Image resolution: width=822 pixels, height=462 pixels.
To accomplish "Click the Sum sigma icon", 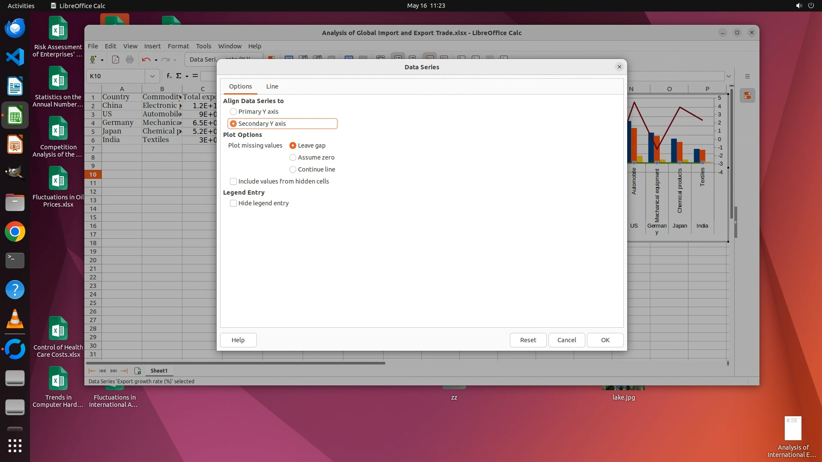I will pos(179,76).
